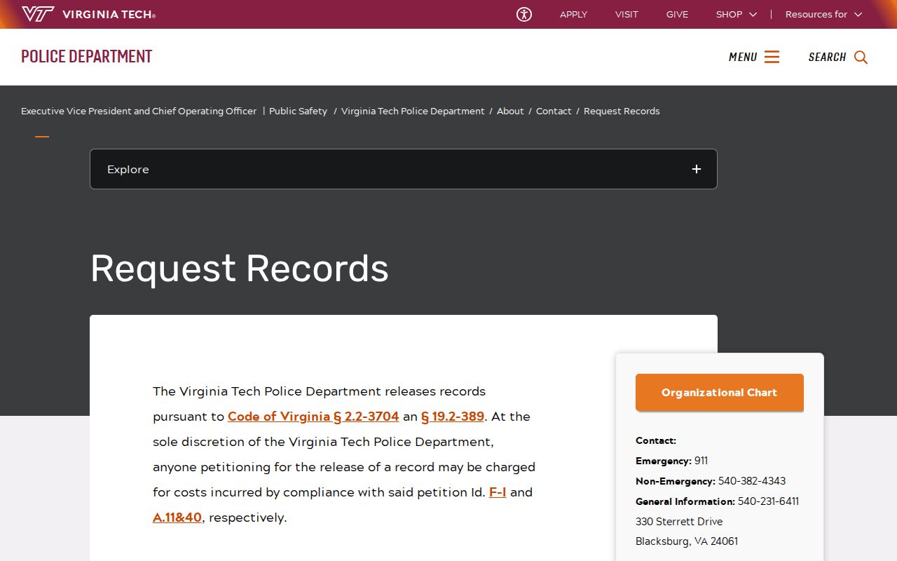Go to the About breadcrumb

pos(510,111)
